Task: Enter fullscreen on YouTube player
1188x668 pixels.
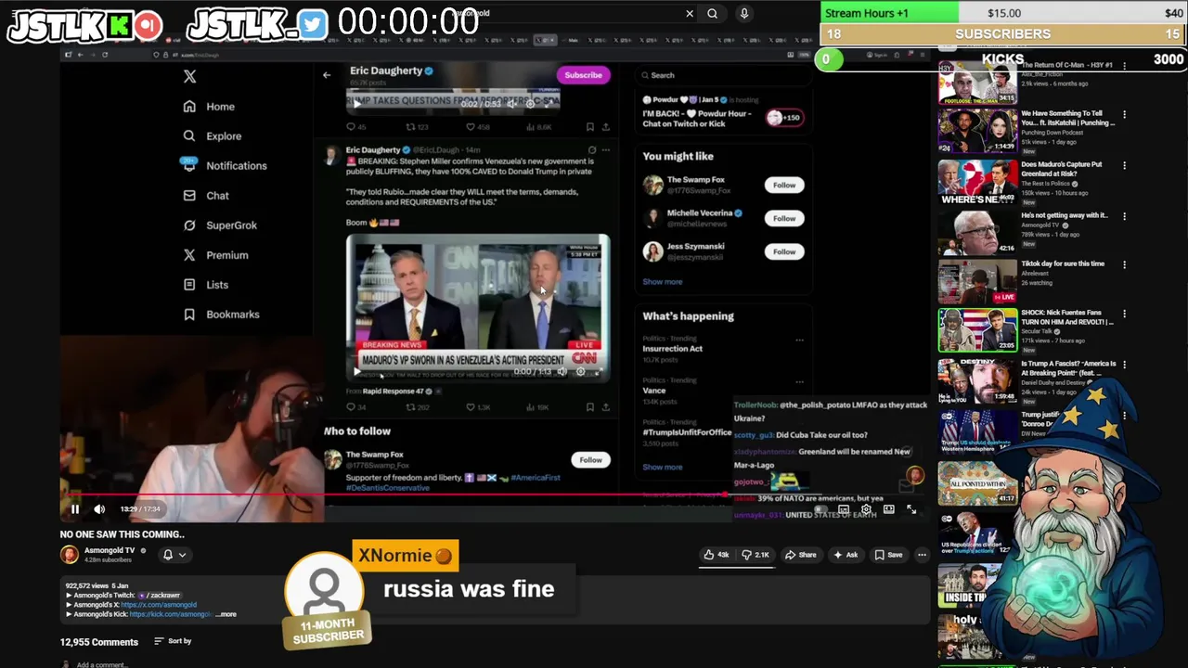Action: coord(910,509)
